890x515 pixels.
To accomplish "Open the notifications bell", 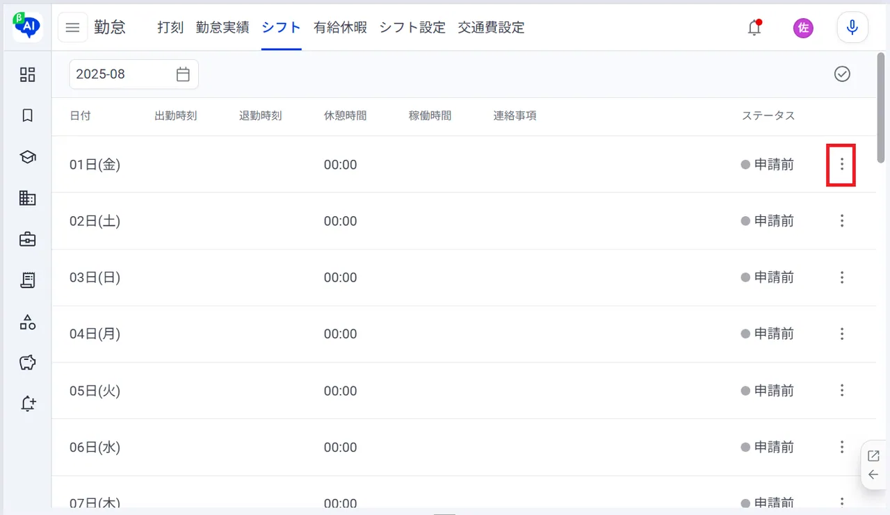I will point(754,28).
